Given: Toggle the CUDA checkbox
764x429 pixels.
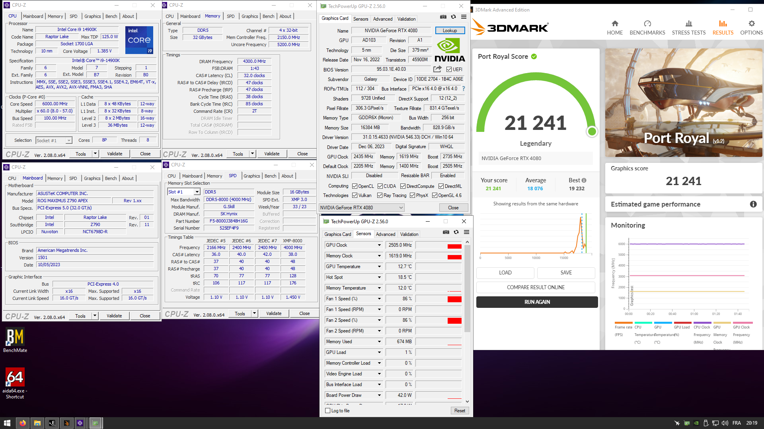Looking at the screenshot, I should tap(380, 186).
